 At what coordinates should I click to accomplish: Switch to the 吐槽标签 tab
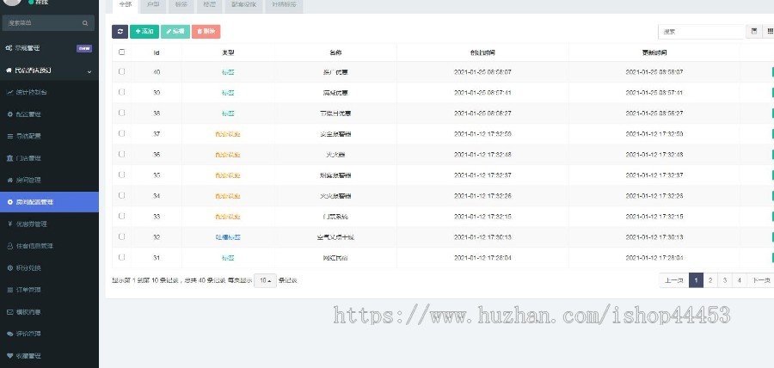tap(285, 5)
